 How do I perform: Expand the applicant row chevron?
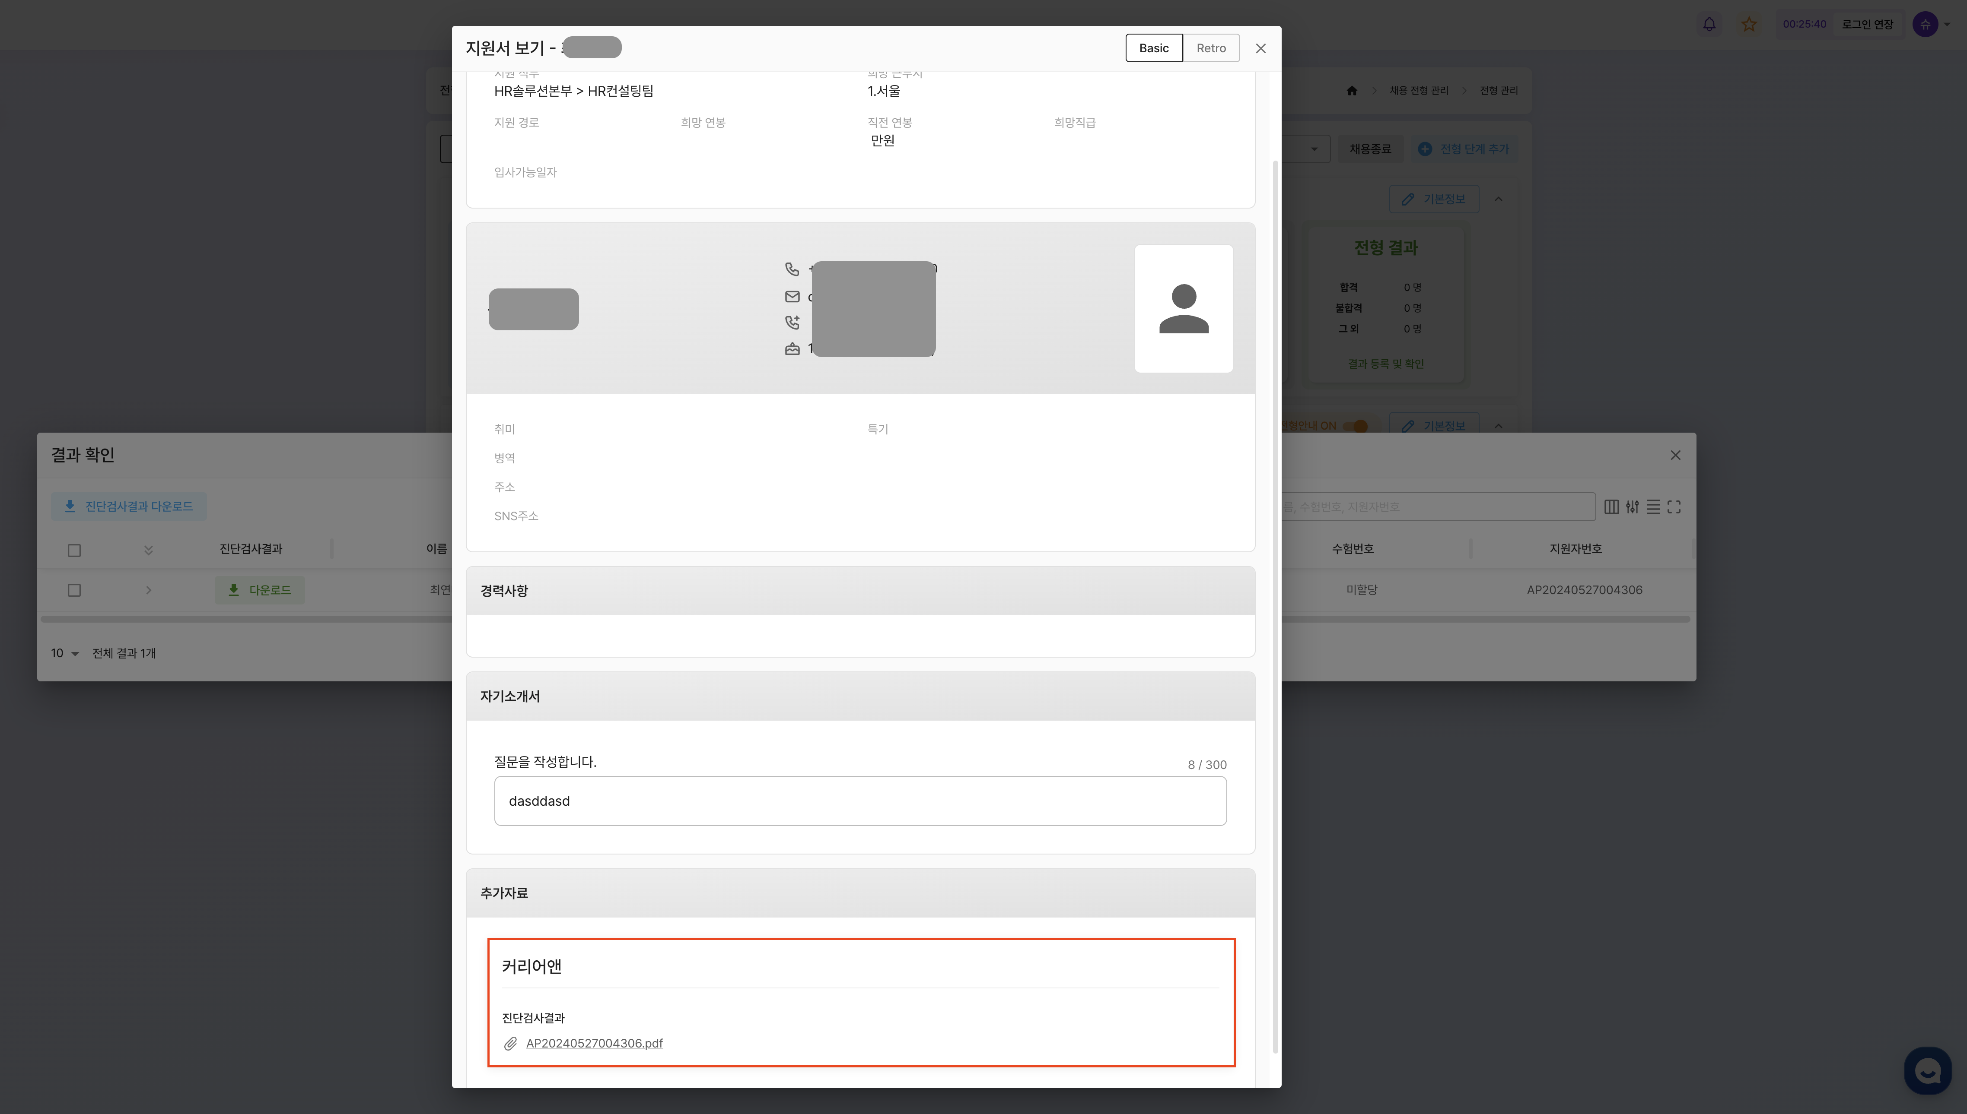(x=149, y=590)
